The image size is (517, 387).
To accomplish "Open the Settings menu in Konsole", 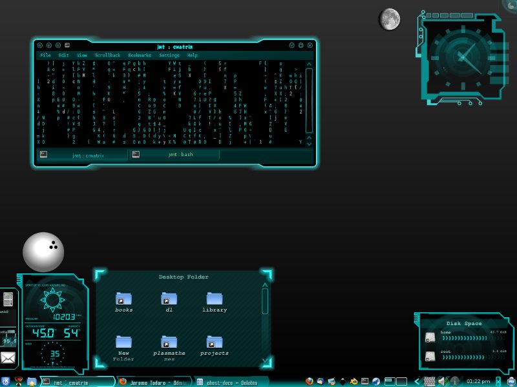I will tap(169, 55).
